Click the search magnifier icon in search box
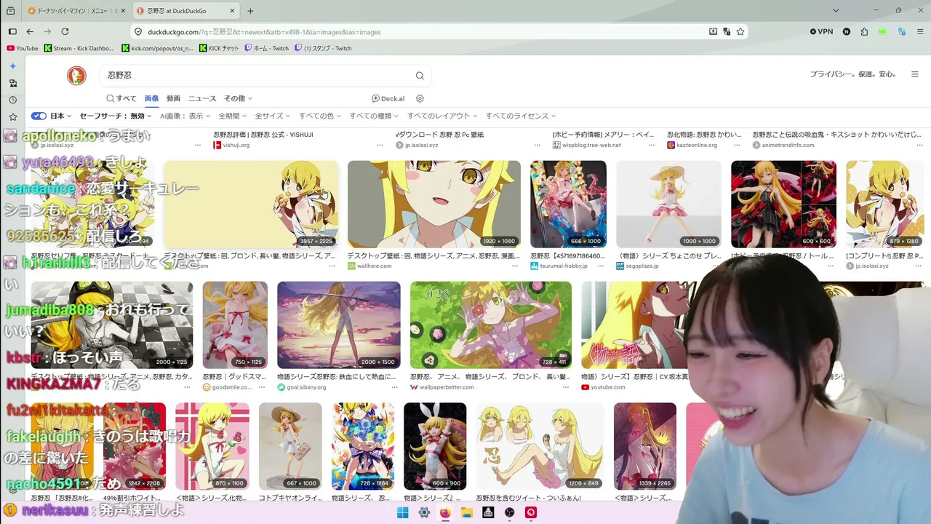The height and width of the screenshot is (524, 931). pyautogui.click(x=420, y=76)
